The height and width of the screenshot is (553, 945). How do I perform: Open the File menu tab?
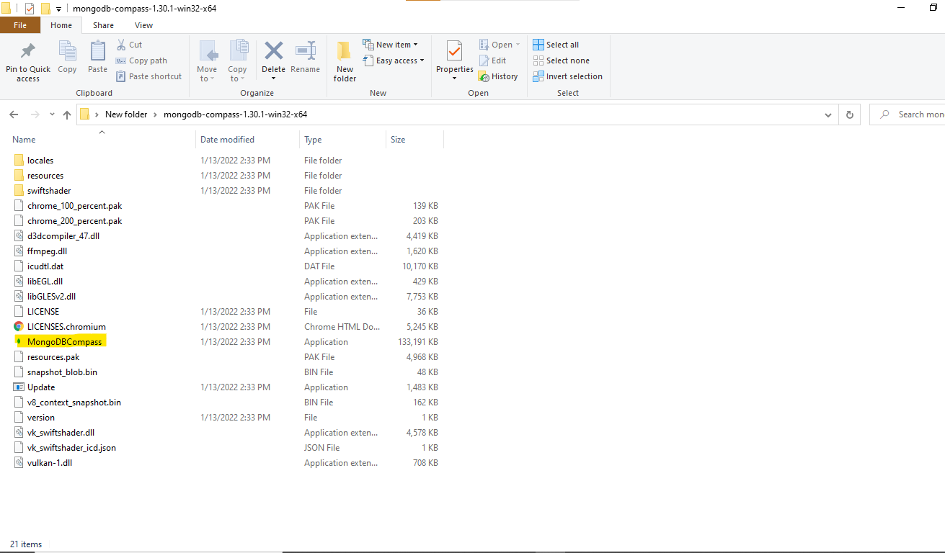pyautogui.click(x=20, y=25)
